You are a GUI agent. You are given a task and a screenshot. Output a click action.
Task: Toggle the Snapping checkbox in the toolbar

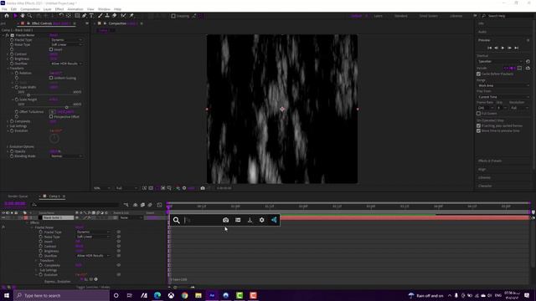[x=173, y=16]
